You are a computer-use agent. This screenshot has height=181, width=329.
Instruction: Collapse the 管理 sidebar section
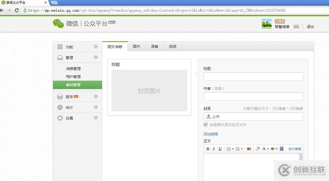(96, 57)
